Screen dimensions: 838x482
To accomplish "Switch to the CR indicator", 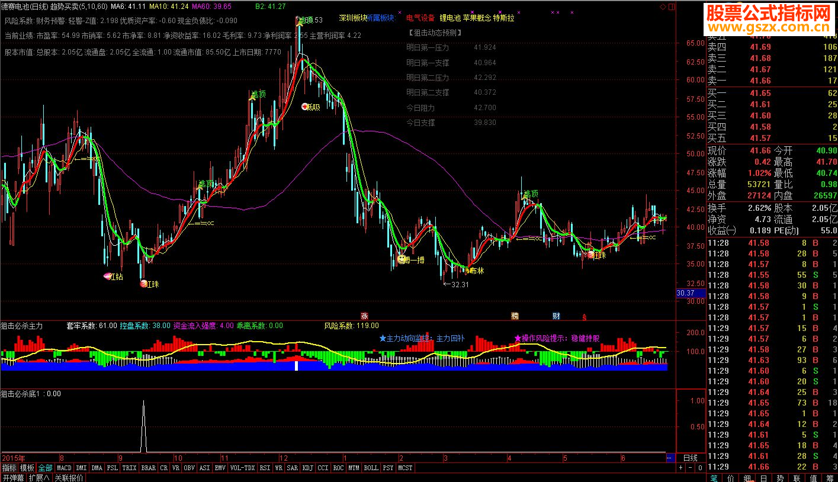I will 164,468.
